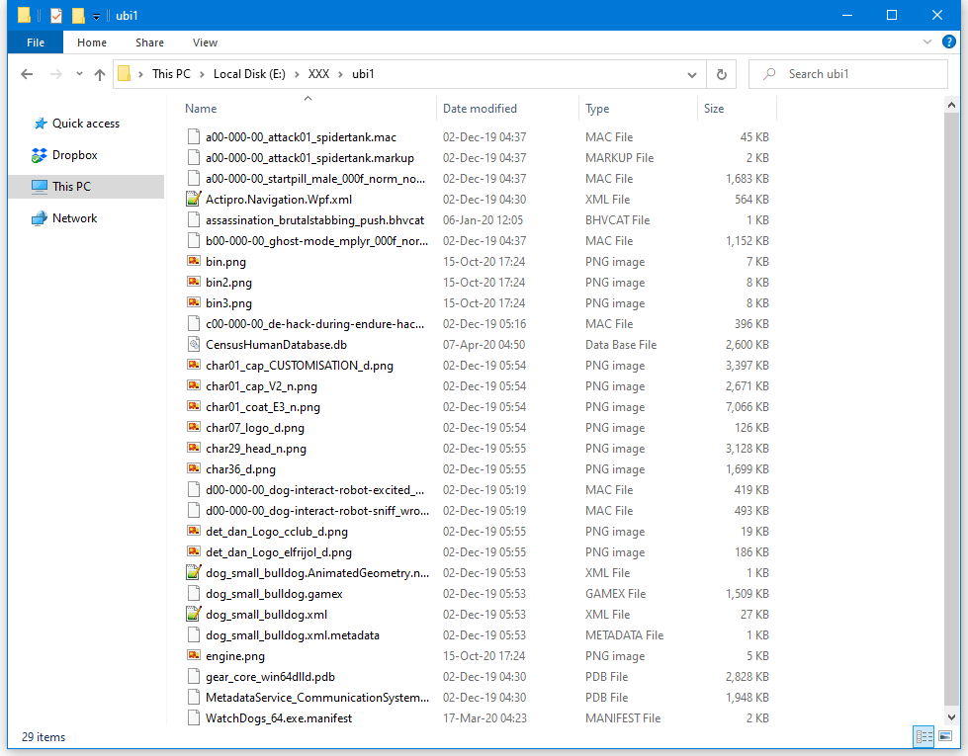Viewport: 968px width, 756px height.
Task: Switch to the View ribbon tab
Action: [x=205, y=42]
